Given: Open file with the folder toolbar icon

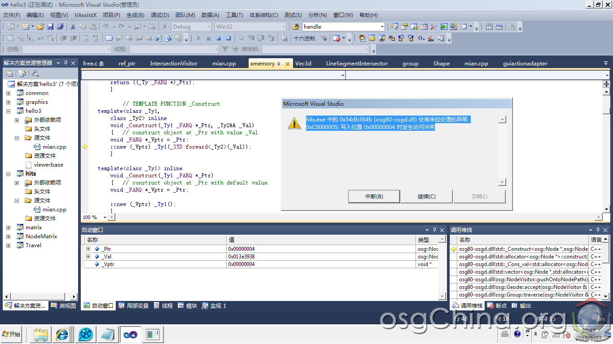Looking at the screenshot, I should point(40,27).
